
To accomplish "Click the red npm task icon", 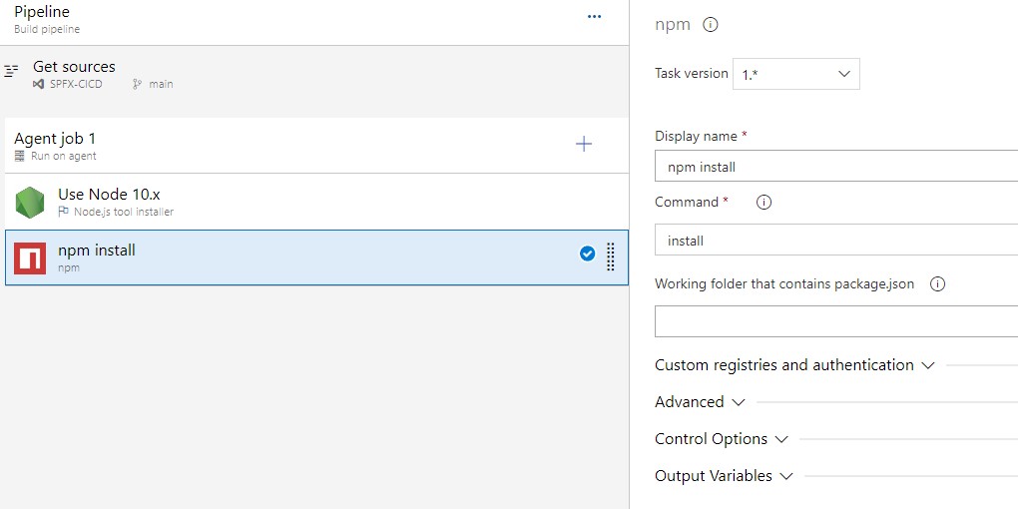I will [30, 258].
